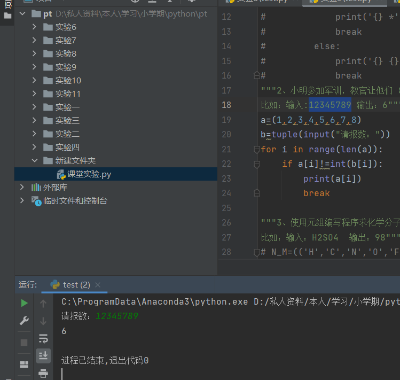
Task: Select the 外部库 library item
Action: tap(116, 187)
